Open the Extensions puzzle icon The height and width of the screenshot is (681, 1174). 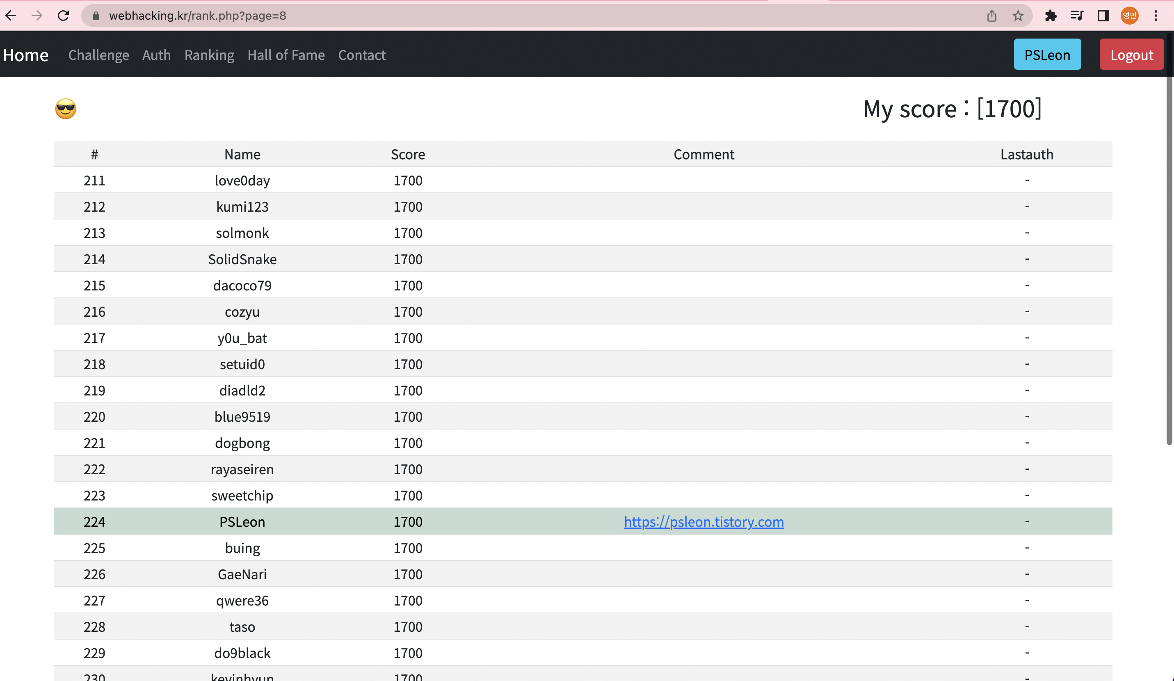(1051, 16)
